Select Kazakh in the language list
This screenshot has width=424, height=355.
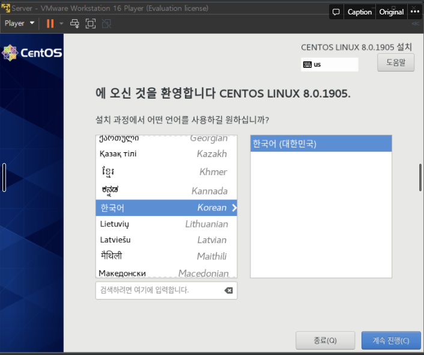166,153
